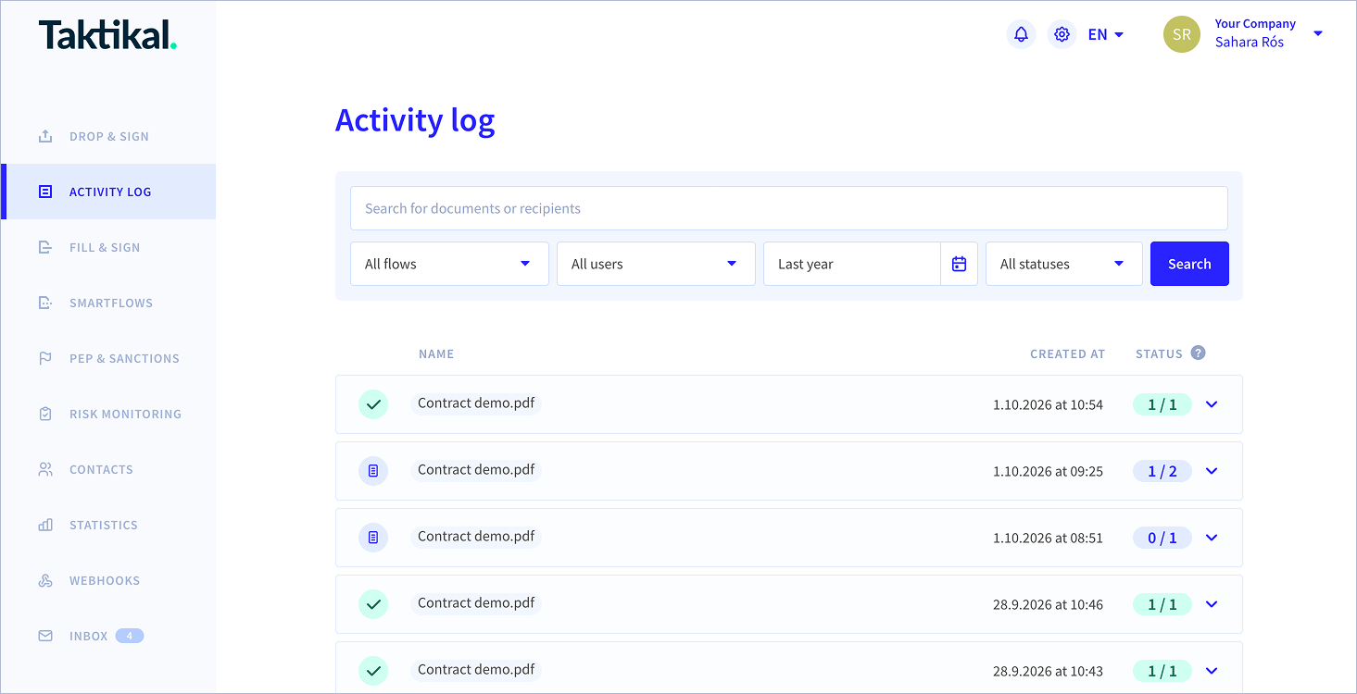Open the All statuses dropdown
Viewport: 1357px width, 694px height.
pyautogui.click(x=1064, y=264)
